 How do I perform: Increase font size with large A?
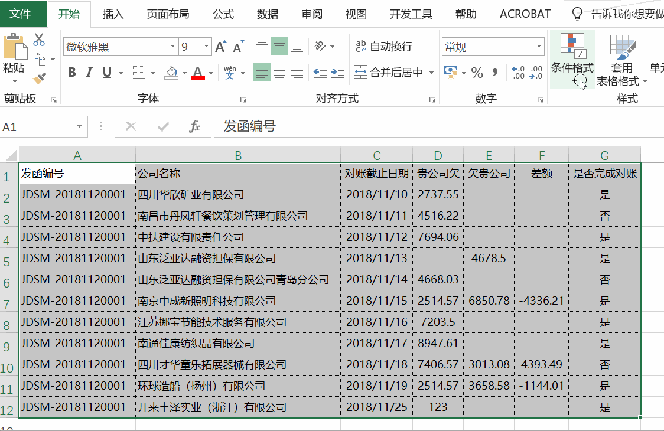[x=220, y=47]
